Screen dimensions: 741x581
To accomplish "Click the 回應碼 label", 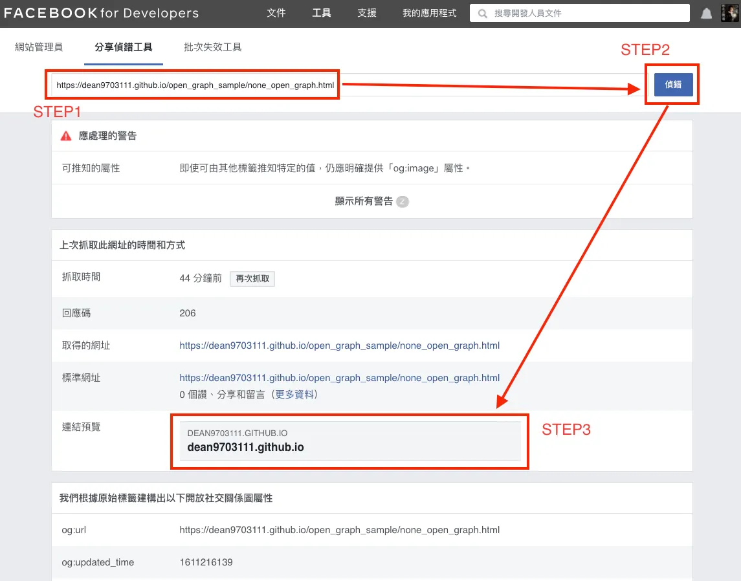I will point(76,313).
